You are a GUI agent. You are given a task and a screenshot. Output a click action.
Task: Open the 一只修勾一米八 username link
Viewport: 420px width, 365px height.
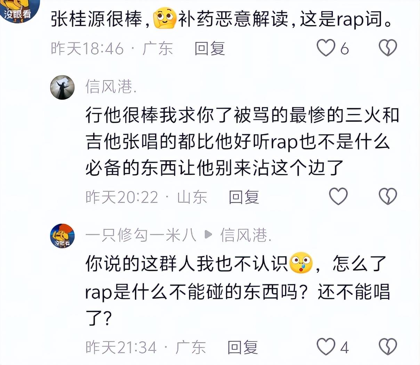[141, 235]
